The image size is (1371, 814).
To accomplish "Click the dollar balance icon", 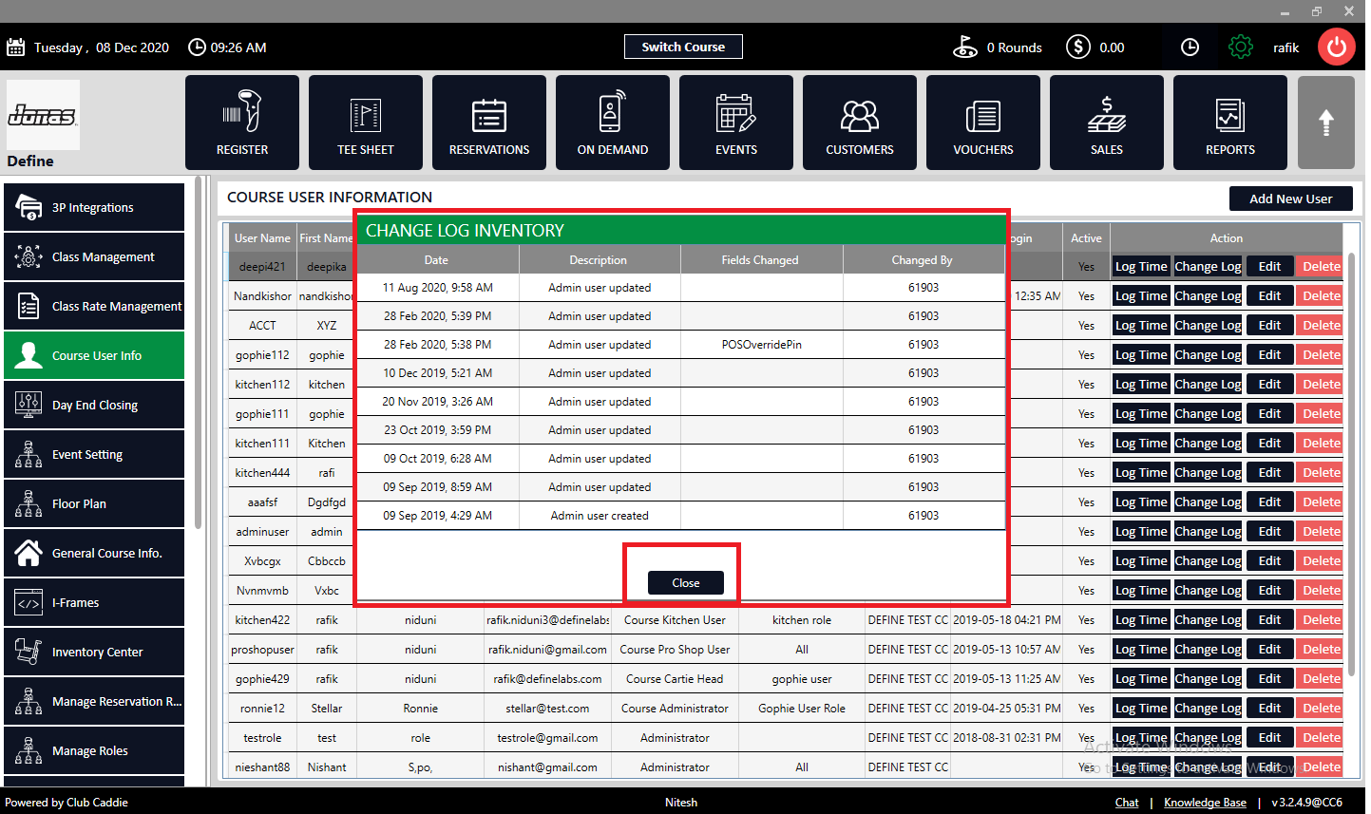I will (x=1077, y=47).
